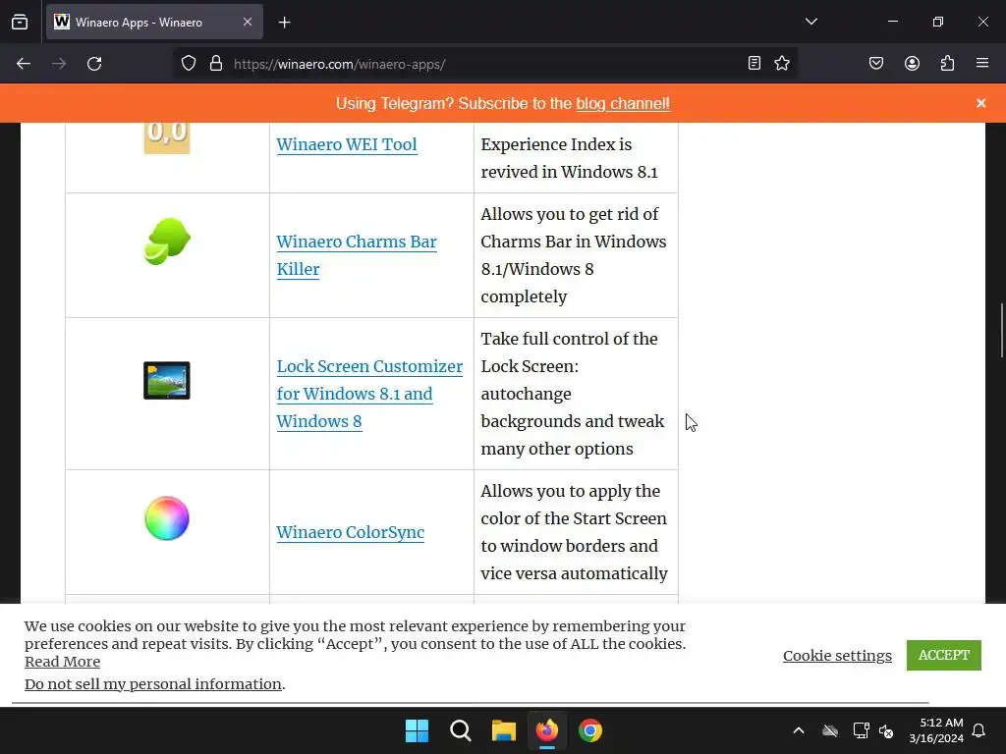
Task: Click 'Allows you to get rid of' description
Action: pyautogui.click(x=574, y=255)
